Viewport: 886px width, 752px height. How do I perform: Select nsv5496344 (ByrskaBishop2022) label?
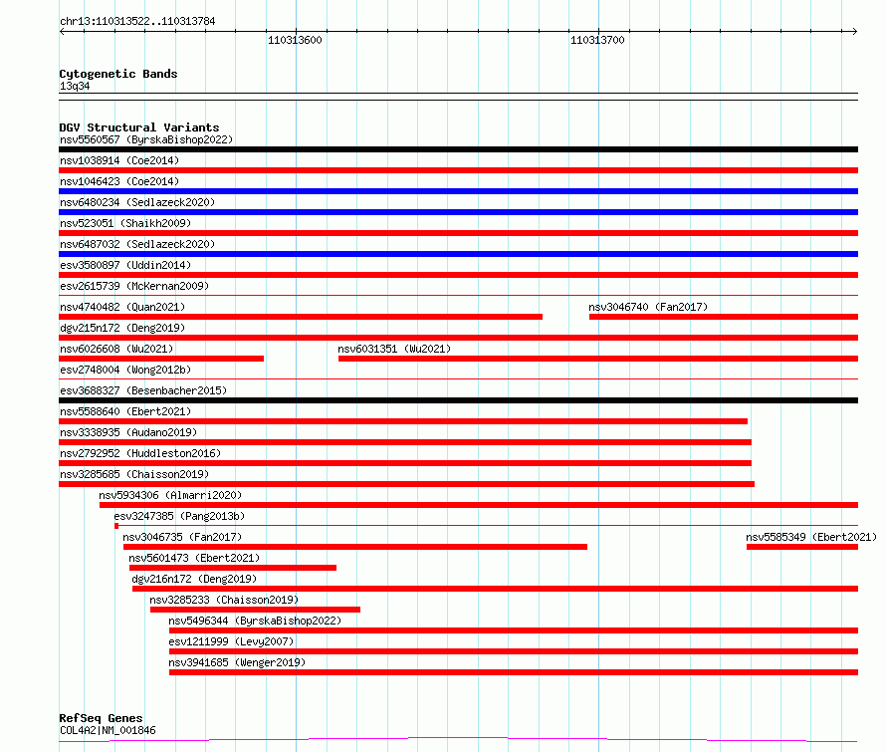(255, 621)
